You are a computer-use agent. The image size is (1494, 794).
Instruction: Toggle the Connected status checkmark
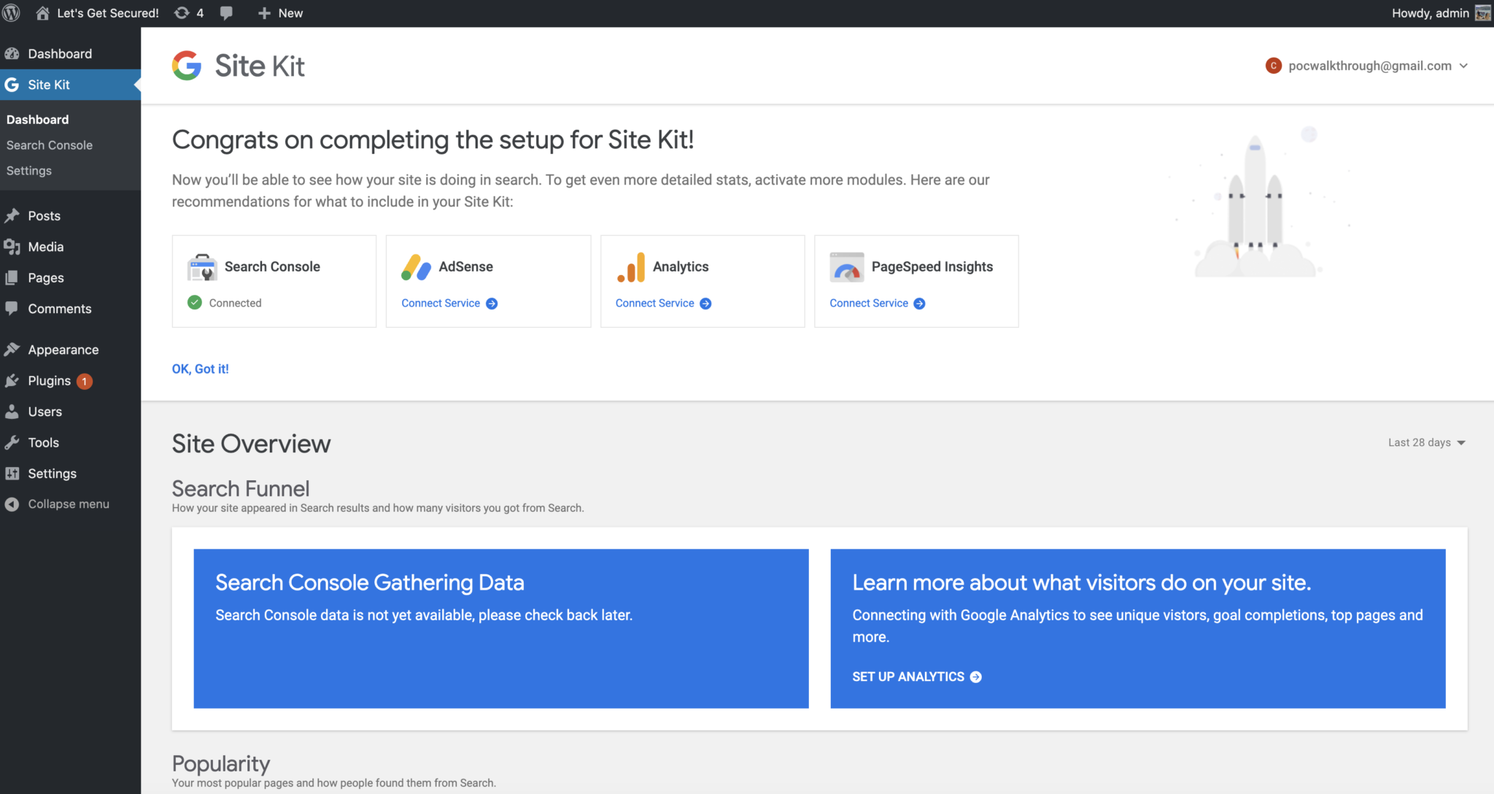pos(195,302)
